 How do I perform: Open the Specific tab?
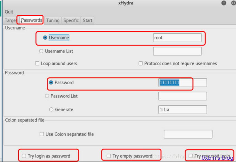(x=71, y=20)
